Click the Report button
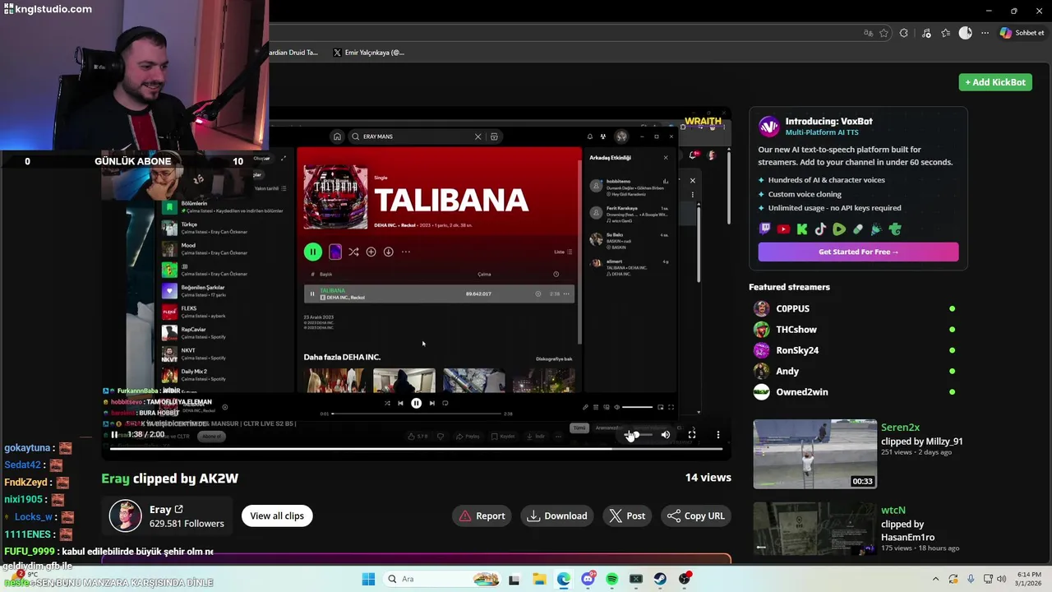The image size is (1052, 592). 482,516
